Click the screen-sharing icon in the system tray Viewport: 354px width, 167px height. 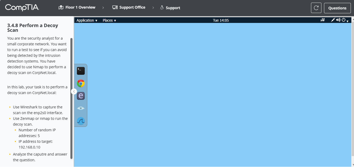(323, 20)
